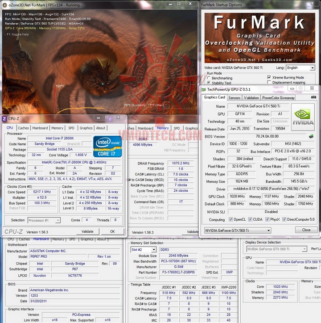Toggle the PhysX computing checkbox
The height and width of the screenshot is (323, 321).
(267, 219)
